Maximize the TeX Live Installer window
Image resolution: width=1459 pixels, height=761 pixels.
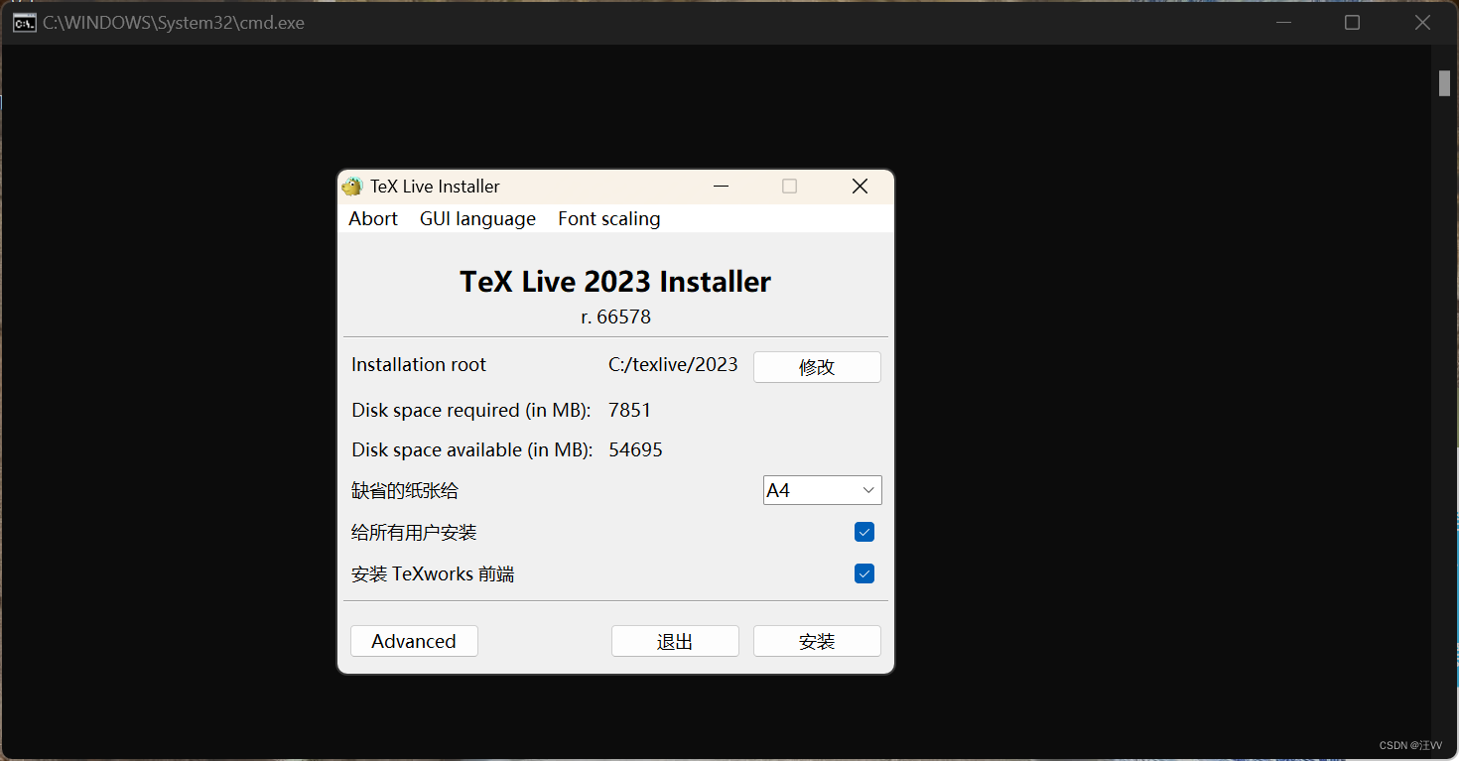point(789,186)
